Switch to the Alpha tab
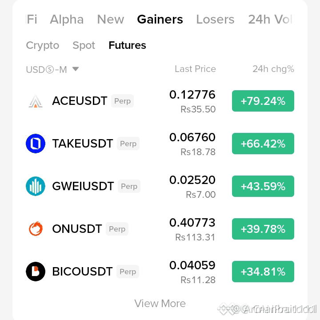 click(x=67, y=20)
